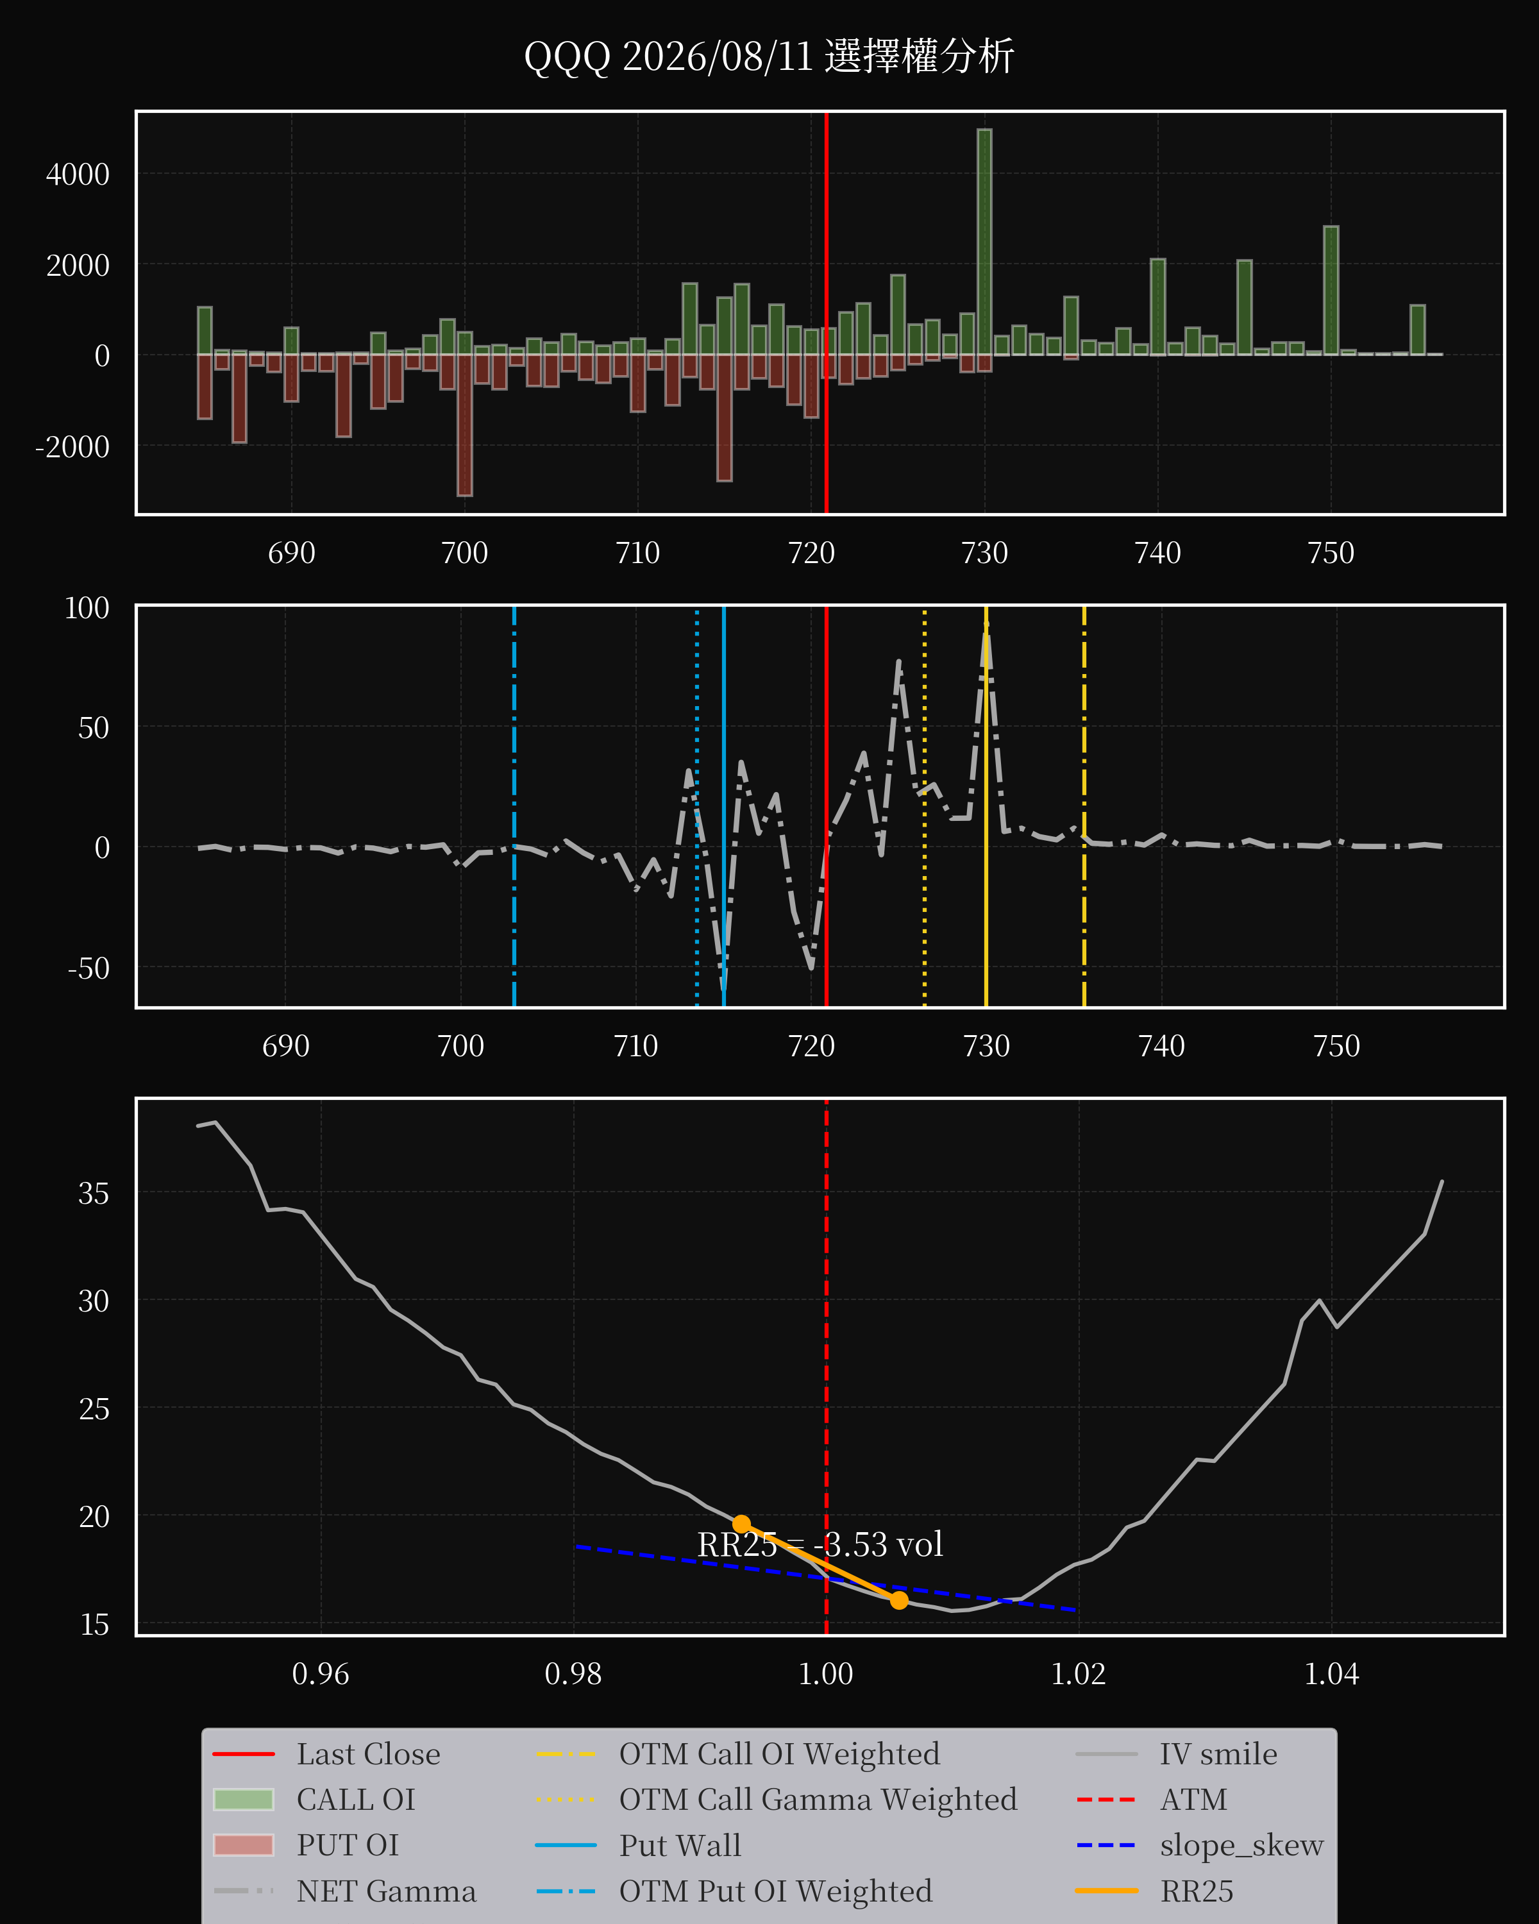1539x1924 pixels.
Task: Click the orange RR25 legend line sample
Action: tap(1106, 1890)
